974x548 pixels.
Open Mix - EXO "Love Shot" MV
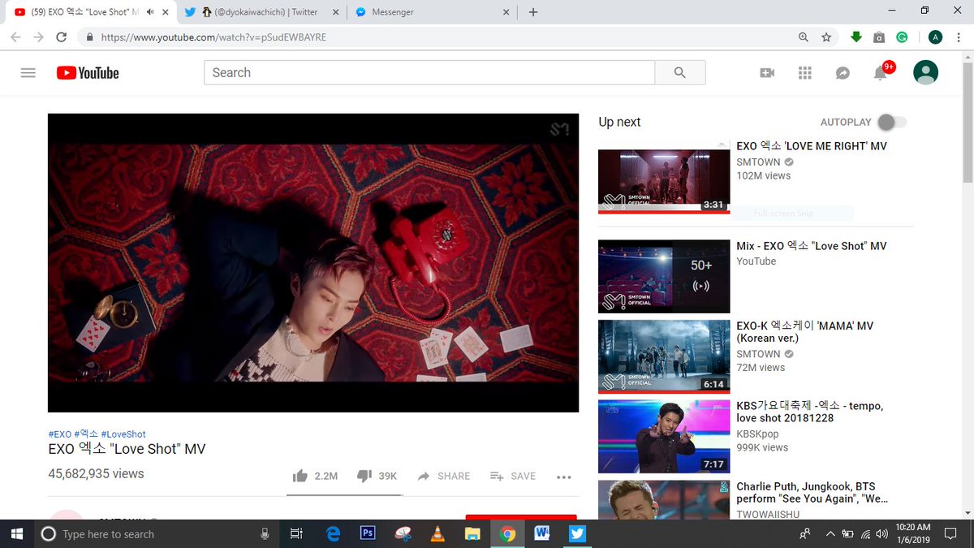click(x=812, y=246)
